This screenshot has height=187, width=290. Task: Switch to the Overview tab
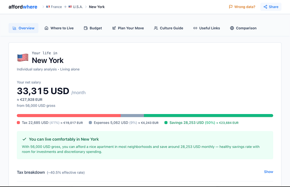click(x=23, y=28)
